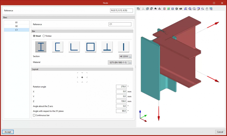Screen dimensions: 227x136
Task: Select the center point in layout alignment grid
Action: coord(82,78)
